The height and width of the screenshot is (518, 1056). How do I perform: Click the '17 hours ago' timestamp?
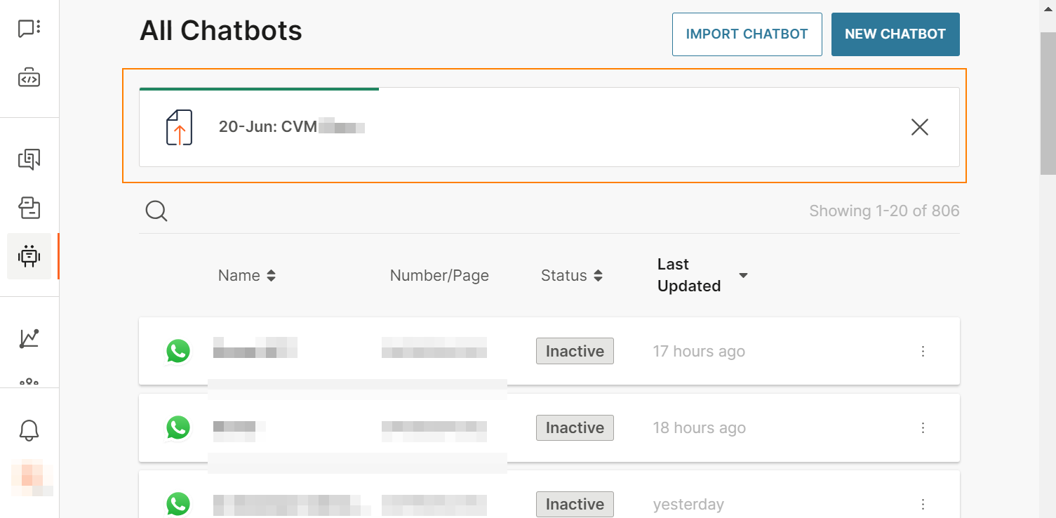(x=699, y=351)
